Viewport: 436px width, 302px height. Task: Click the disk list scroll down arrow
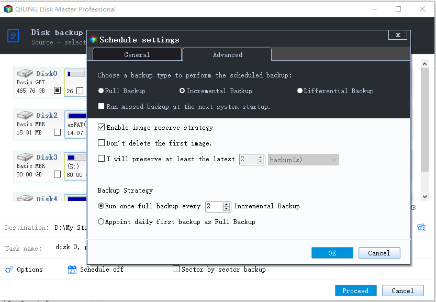click(x=424, y=197)
